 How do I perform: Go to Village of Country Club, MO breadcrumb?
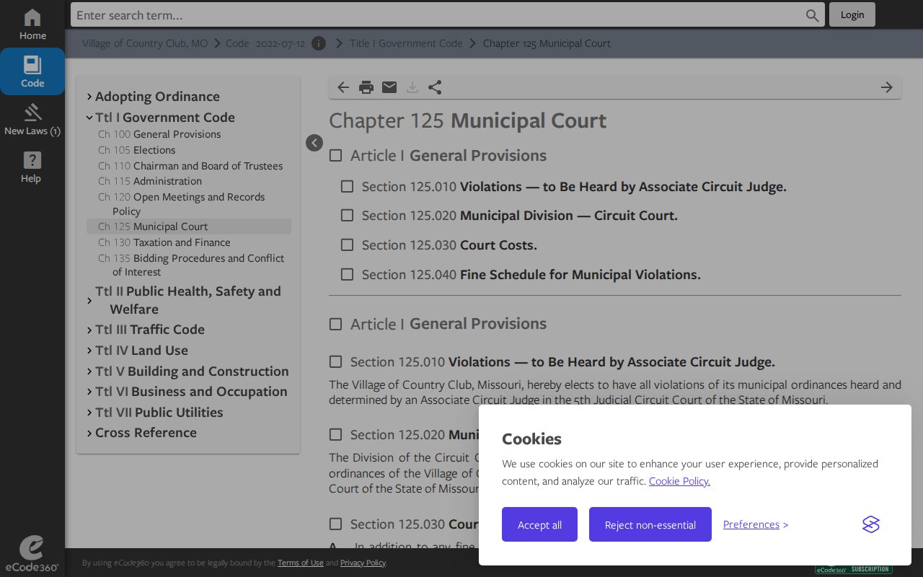(145, 43)
